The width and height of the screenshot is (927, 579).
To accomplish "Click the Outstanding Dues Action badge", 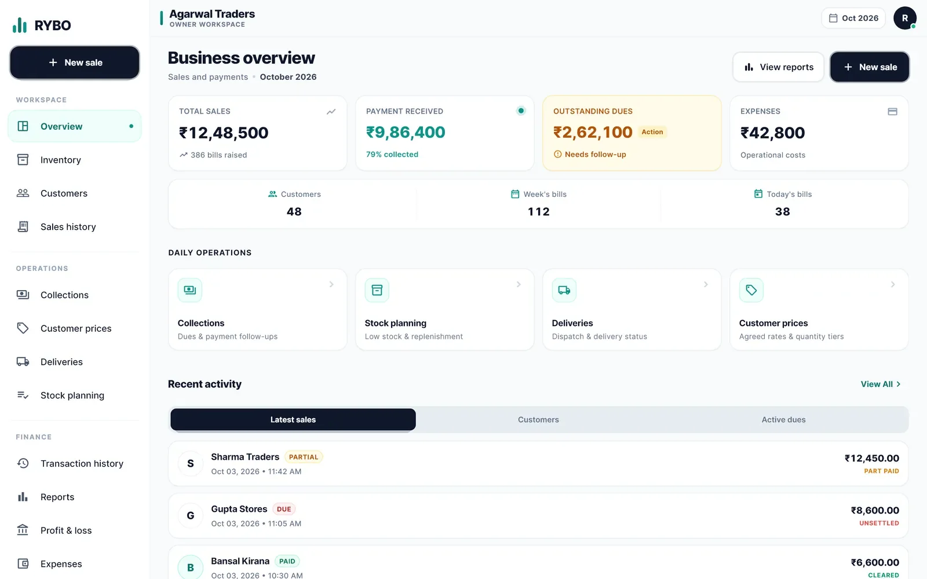I will (x=652, y=132).
